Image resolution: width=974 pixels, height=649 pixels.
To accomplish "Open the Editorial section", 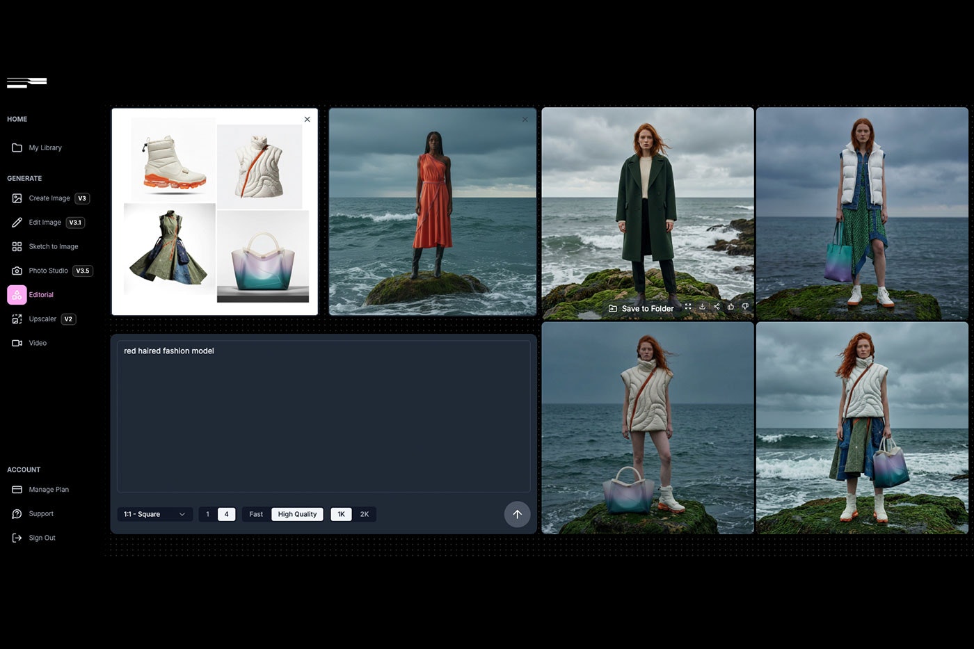I will tap(40, 294).
